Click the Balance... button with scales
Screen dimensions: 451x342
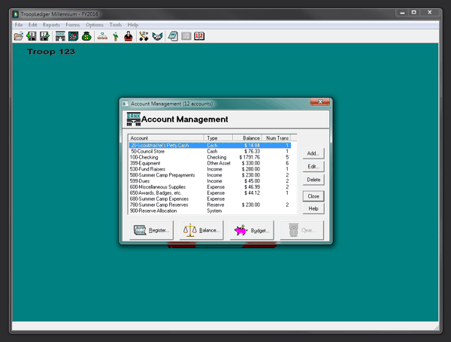(x=201, y=230)
